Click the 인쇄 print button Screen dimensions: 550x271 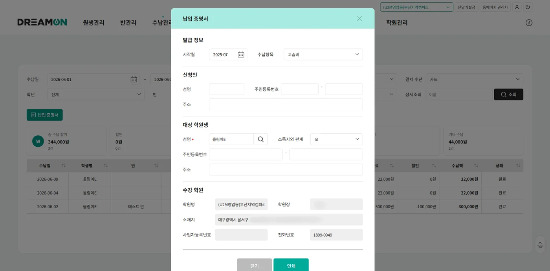click(291, 265)
